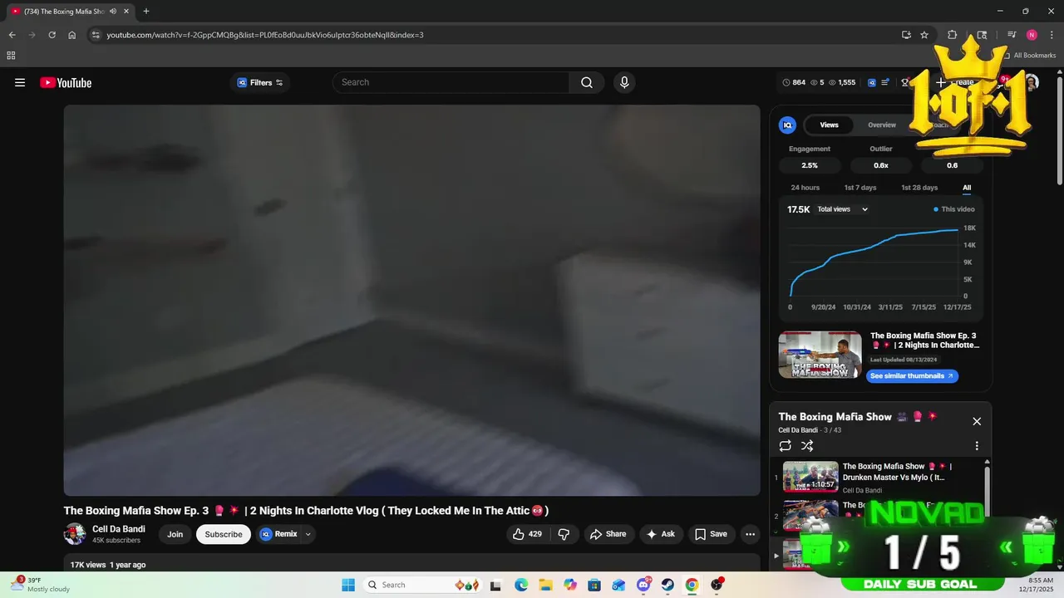Subscribe to Cell Da Bandi
Viewport: 1064px width, 598px height.
click(x=224, y=534)
